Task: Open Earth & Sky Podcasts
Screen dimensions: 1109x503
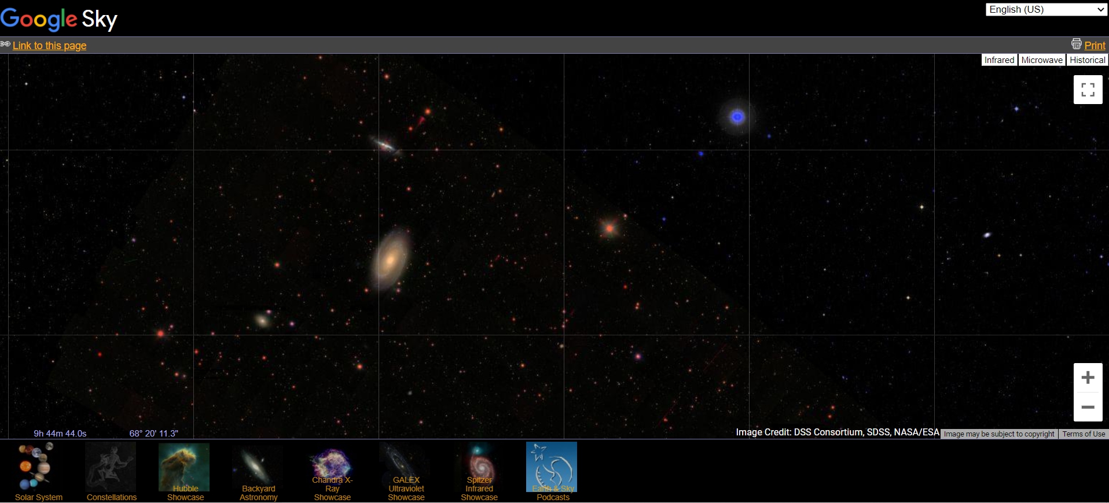Action: coord(552,471)
